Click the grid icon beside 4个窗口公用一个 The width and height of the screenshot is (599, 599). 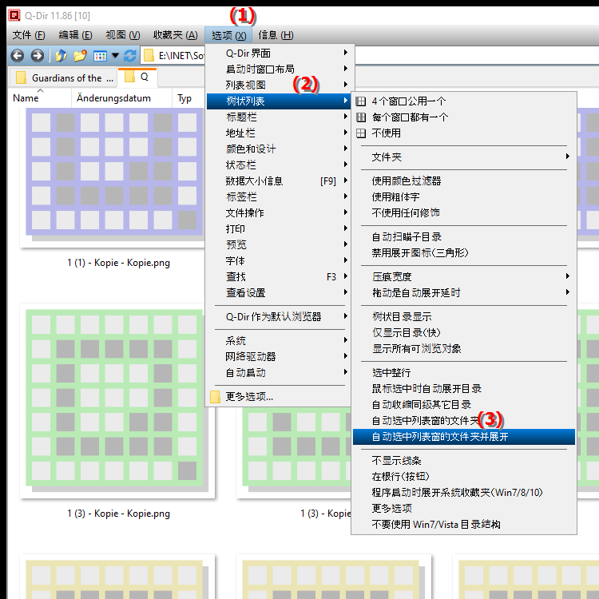click(x=361, y=101)
